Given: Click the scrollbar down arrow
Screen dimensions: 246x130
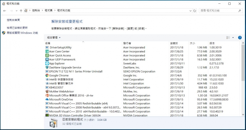Looking at the screenshot, I should [x=243, y=115].
